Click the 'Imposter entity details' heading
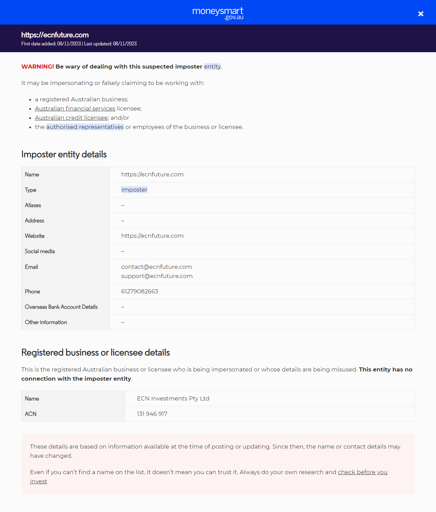The width and height of the screenshot is (436, 512). click(64, 154)
